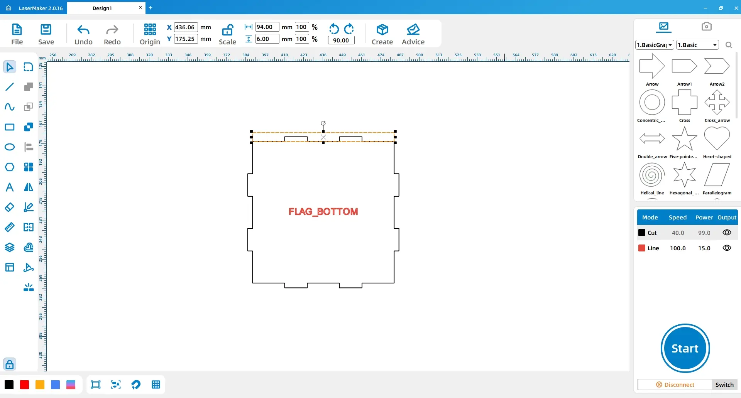The width and height of the screenshot is (741, 398).
Task: Select the Rectangle tool
Action: 10,127
